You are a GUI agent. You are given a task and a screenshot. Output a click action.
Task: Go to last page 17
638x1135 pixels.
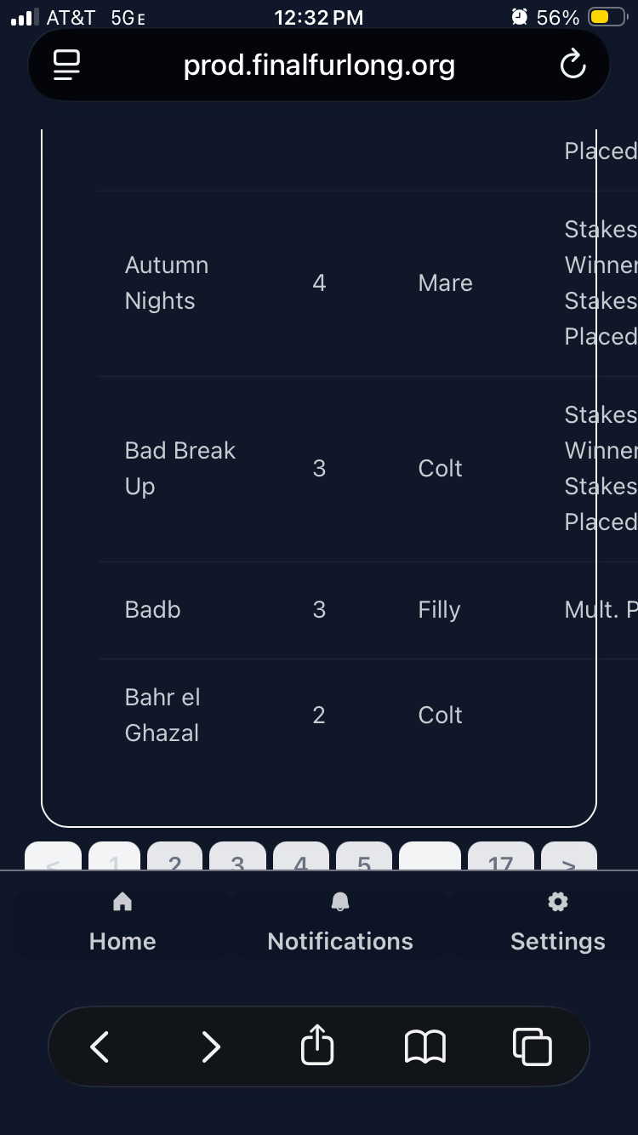(x=500, y=859)
